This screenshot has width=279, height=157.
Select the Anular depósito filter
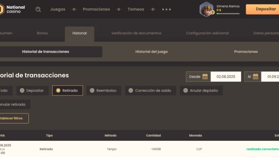pyautogui.click(x=201, y=91)
